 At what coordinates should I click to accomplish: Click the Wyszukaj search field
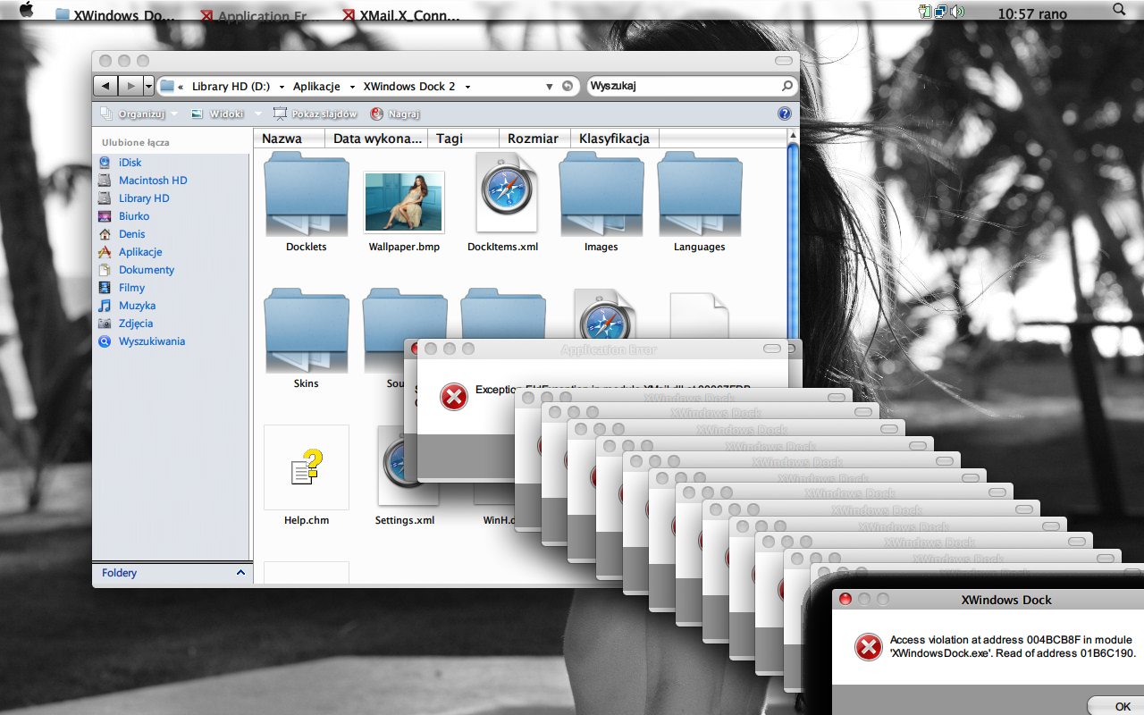pos(684,87)
